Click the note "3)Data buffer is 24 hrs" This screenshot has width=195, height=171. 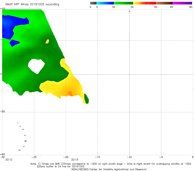(x=61, y=167)
